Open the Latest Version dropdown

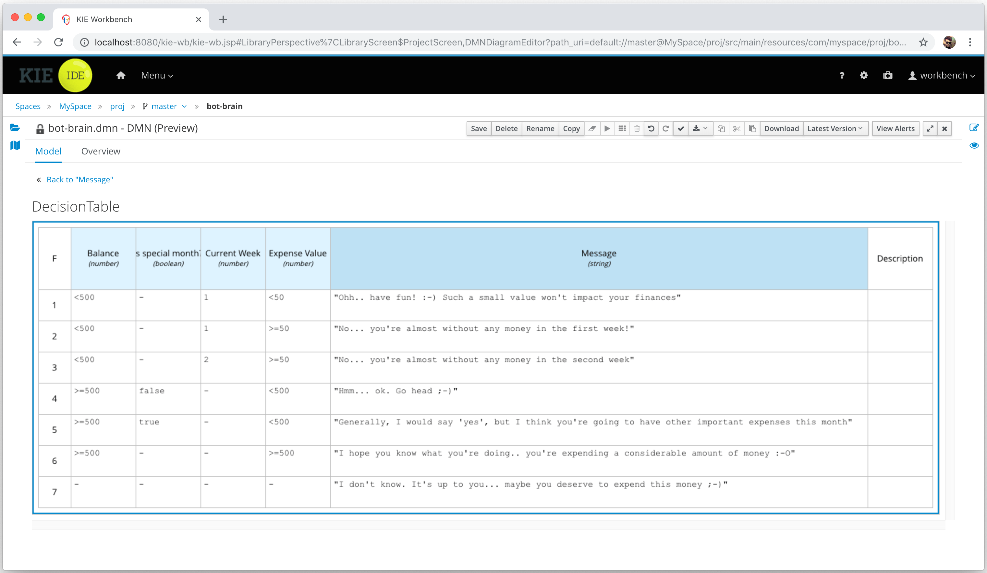(x=835, y=128)
